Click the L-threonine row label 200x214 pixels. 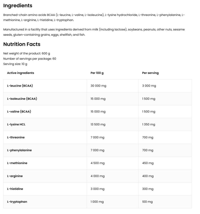[16, 137]
